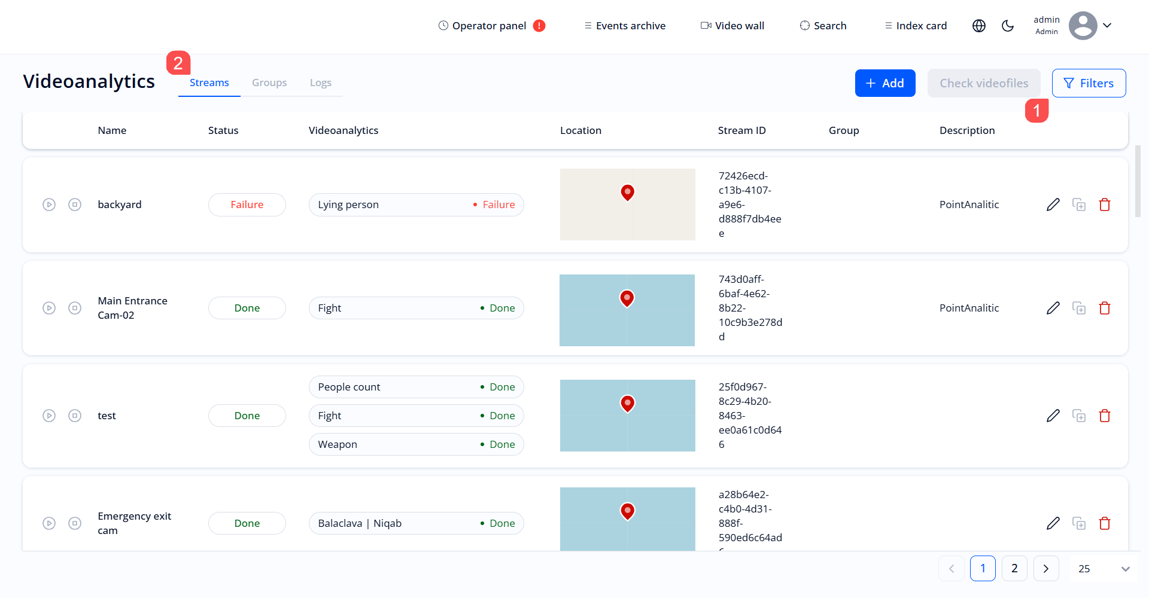Stop the Main Entrance Cam-02 stream
The height and width of the screenshot is (598, 1149).
click(75, 308)
